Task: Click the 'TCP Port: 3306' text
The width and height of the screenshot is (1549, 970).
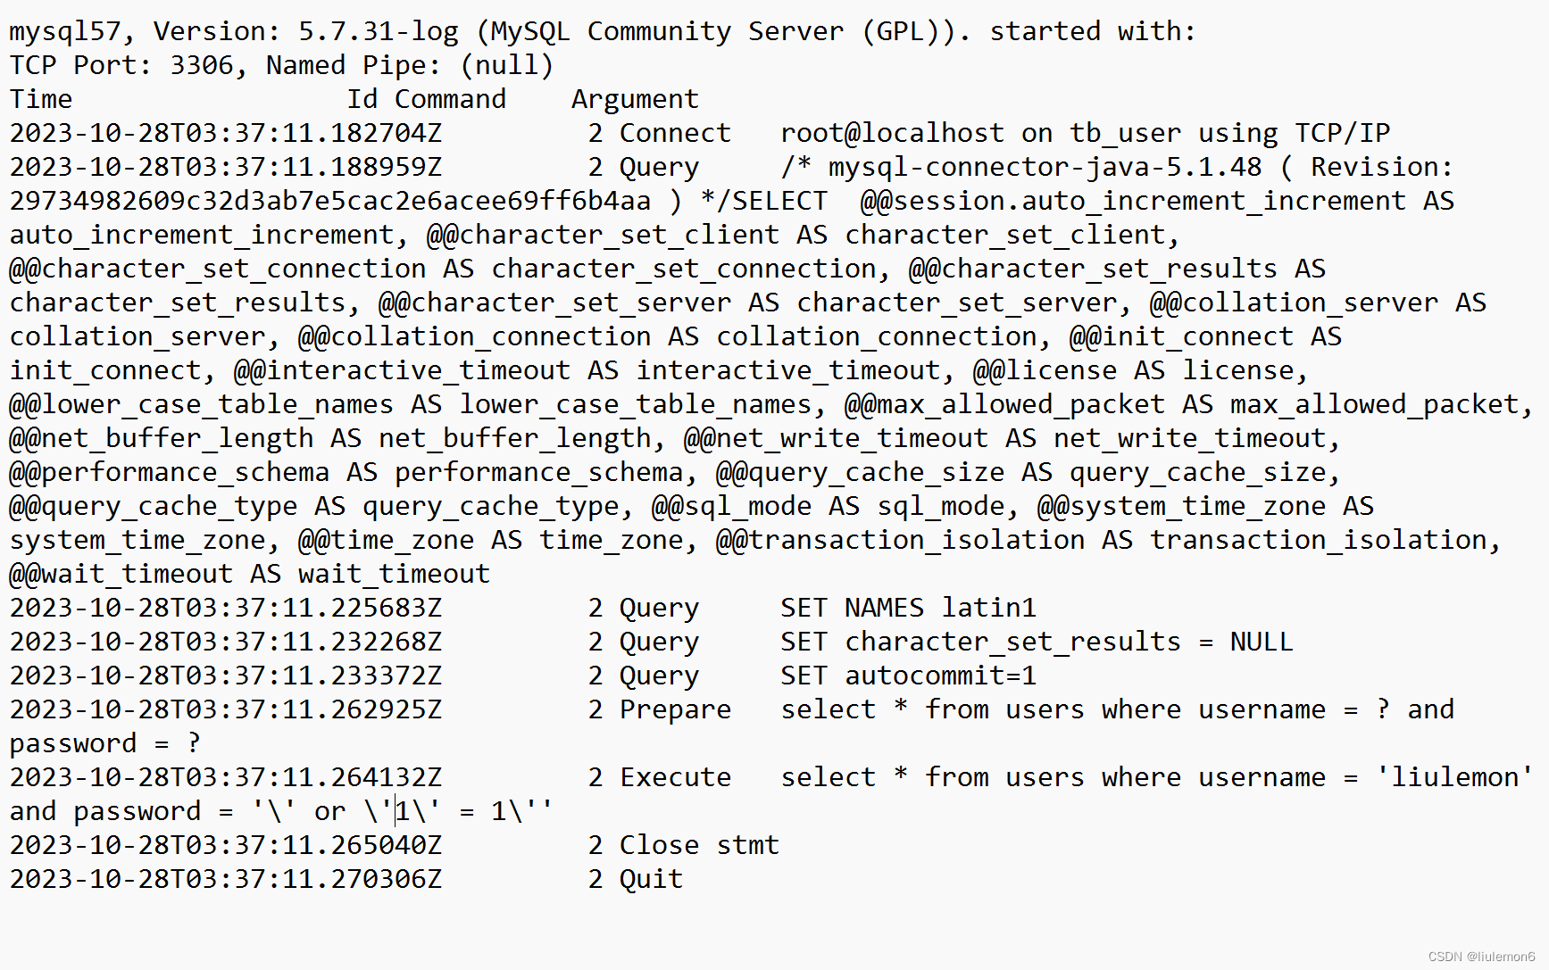Action: 121,65
